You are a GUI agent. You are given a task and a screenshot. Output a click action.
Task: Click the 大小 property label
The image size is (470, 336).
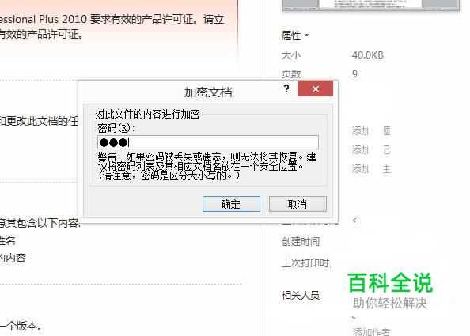coord(290,55)
